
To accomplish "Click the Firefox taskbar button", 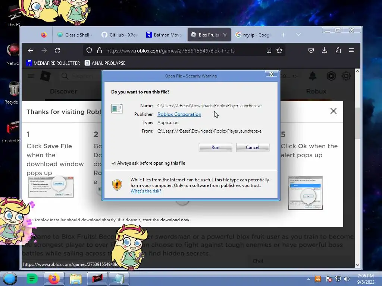I will click(x=54, y=279).
